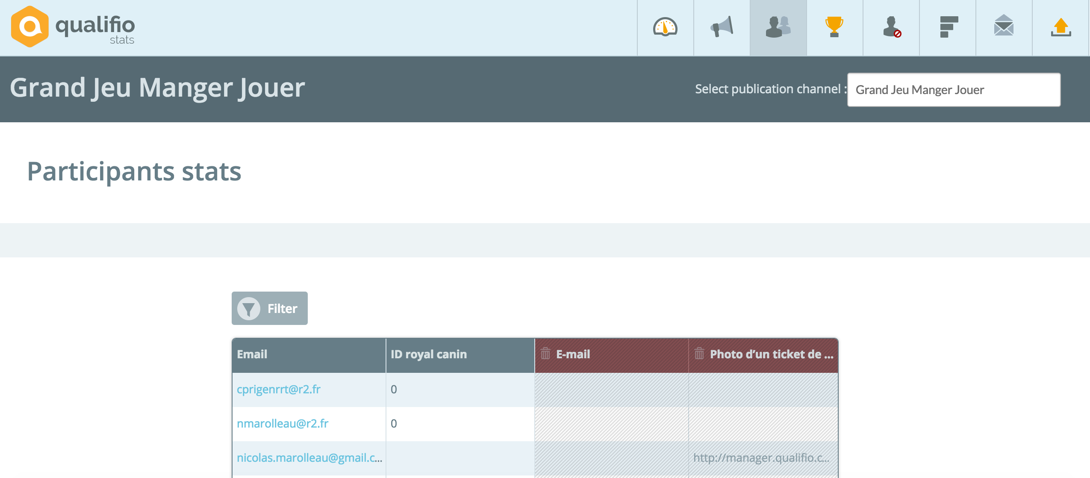The height and width of the screenshot is (478, 1090).
Task: Sort by the Email column header
Action: click(x=309, y=354)
